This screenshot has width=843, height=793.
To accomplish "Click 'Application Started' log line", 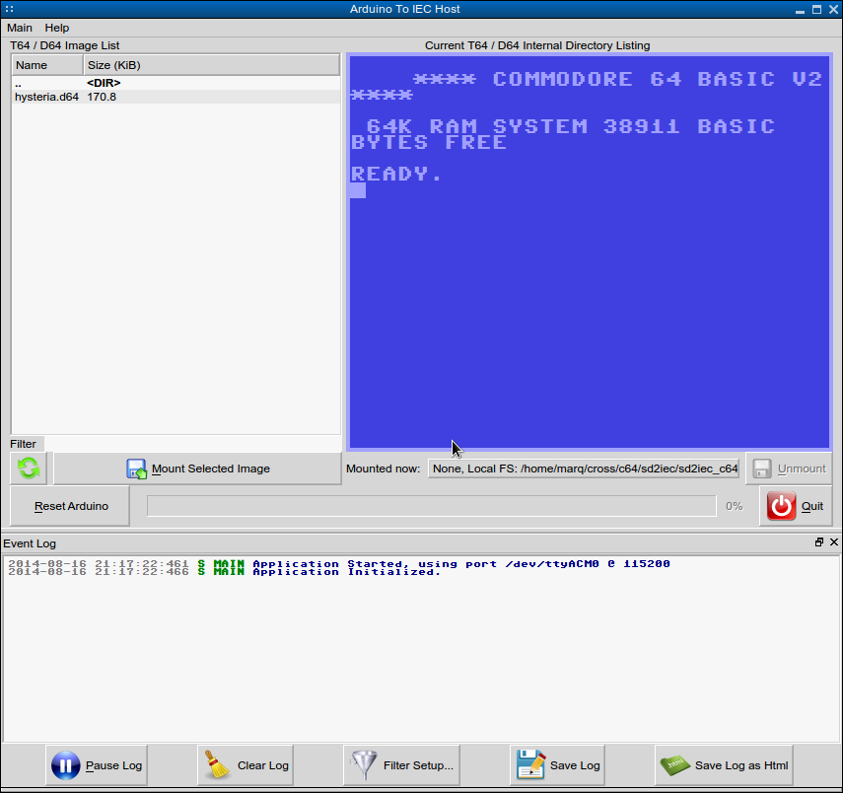I will pyautogui.click(x=339, y=564).
